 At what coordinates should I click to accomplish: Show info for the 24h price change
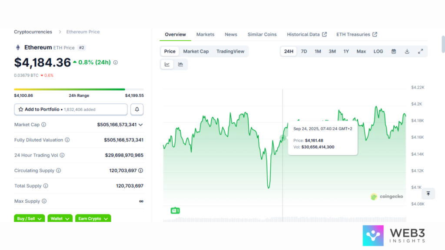click(116, 62)
